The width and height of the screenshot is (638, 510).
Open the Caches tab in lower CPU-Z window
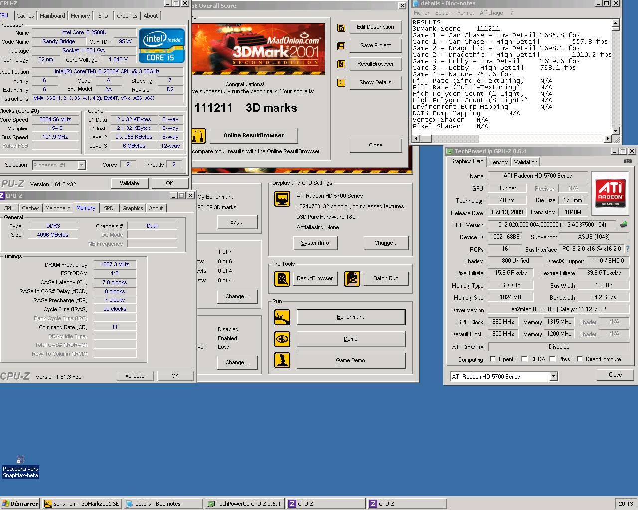[x=30, y=208]
